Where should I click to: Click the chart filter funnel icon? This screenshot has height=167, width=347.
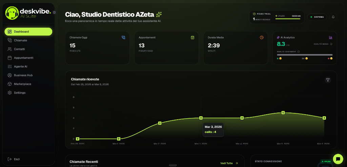click(x=328, y=80)
